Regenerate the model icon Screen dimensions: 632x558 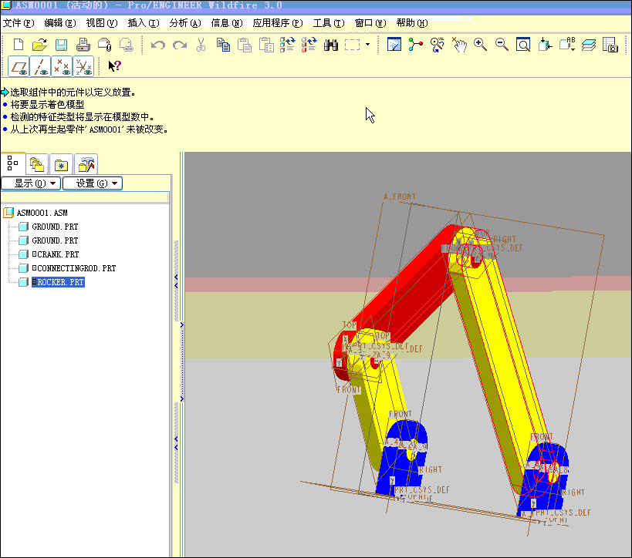287,45
